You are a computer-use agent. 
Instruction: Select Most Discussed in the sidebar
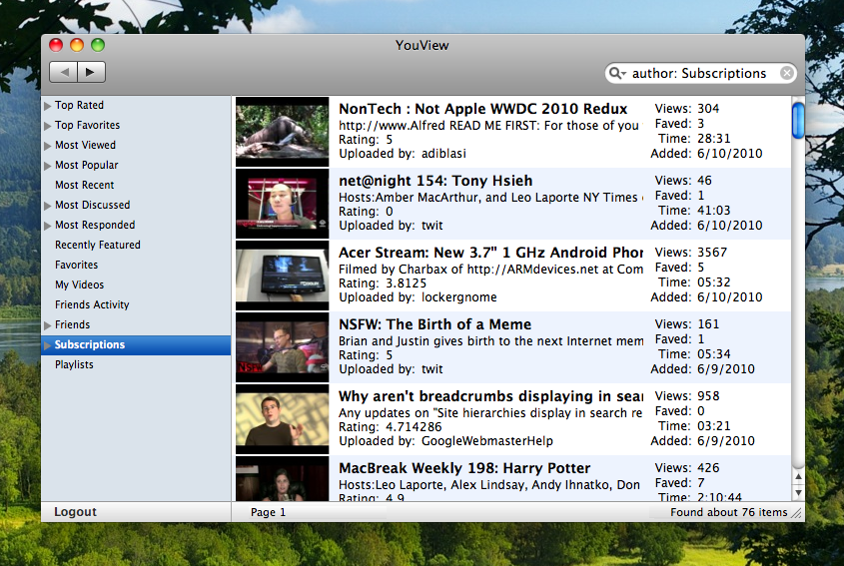92,205
